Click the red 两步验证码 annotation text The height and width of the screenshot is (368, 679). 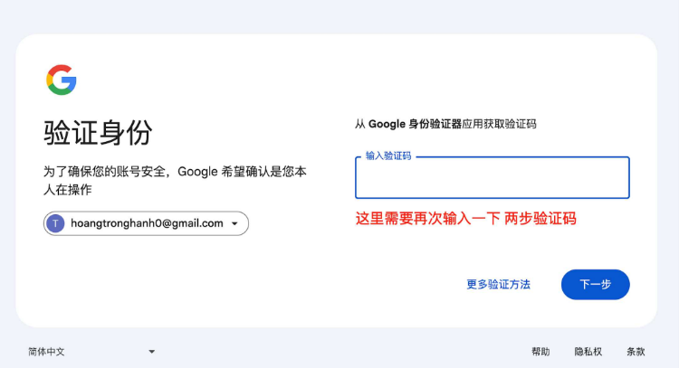coord(540,219)
